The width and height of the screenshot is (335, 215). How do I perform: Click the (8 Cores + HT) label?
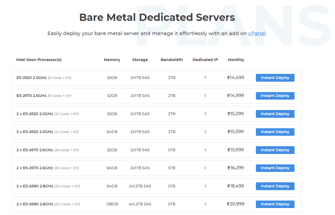pyautogui.click(x=60, y=96)
